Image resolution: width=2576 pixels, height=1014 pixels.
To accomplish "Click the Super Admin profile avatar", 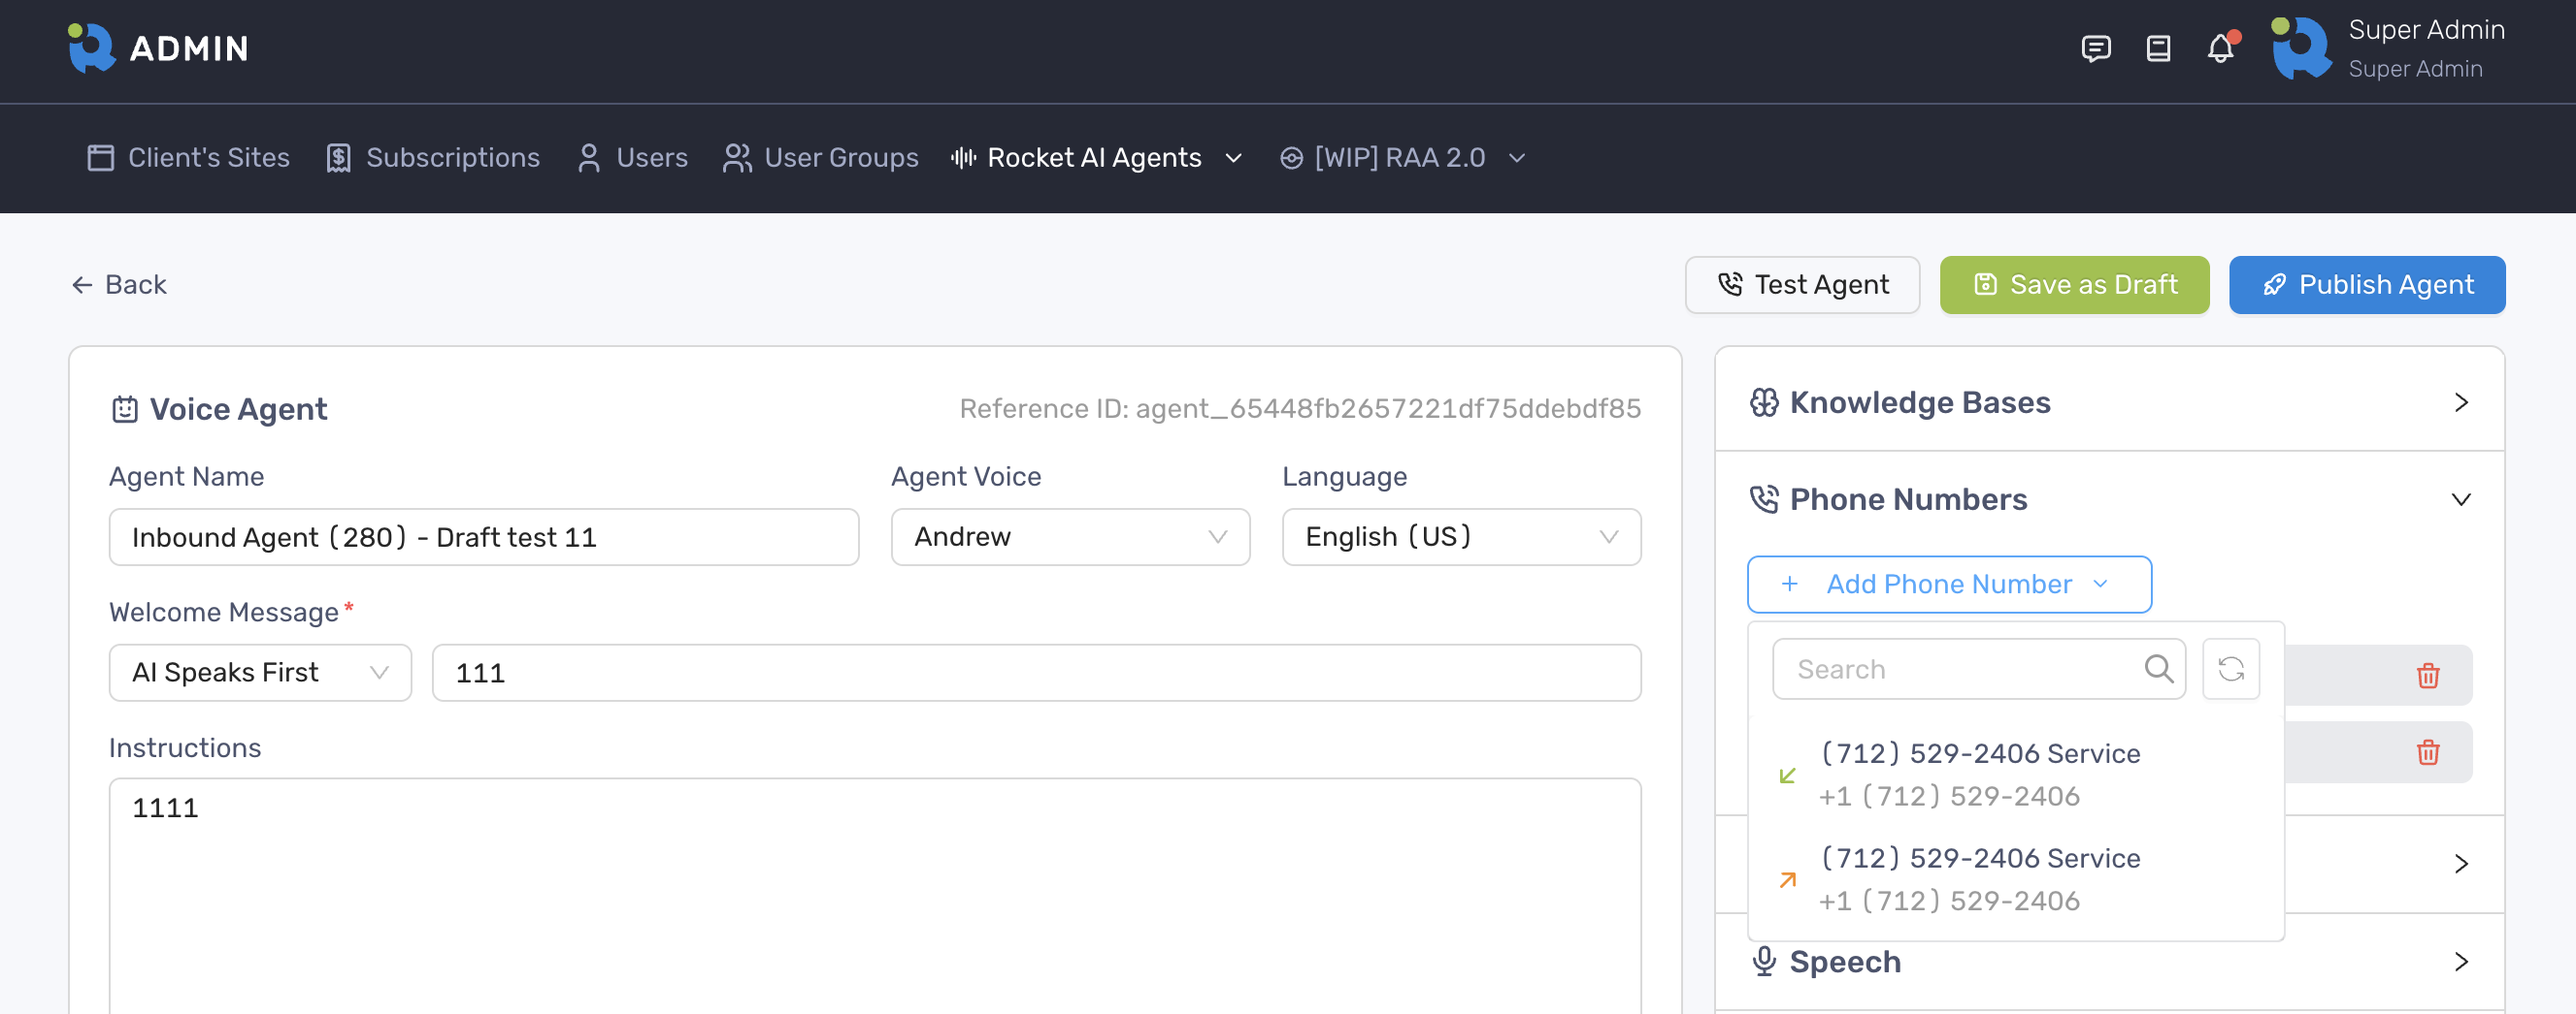I will (2301, 48).
